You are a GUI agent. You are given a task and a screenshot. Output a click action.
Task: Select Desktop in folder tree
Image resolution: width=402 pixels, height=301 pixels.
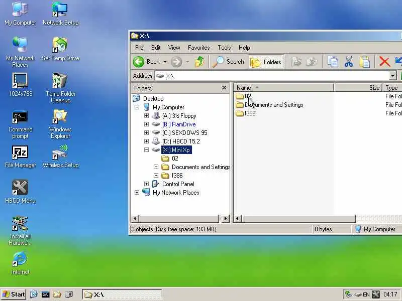153,98
